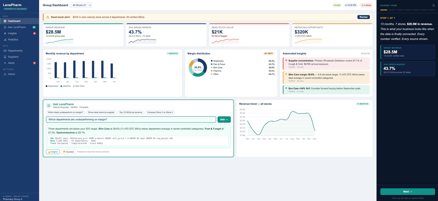Click the Ask button to submit question

(224, 119)
